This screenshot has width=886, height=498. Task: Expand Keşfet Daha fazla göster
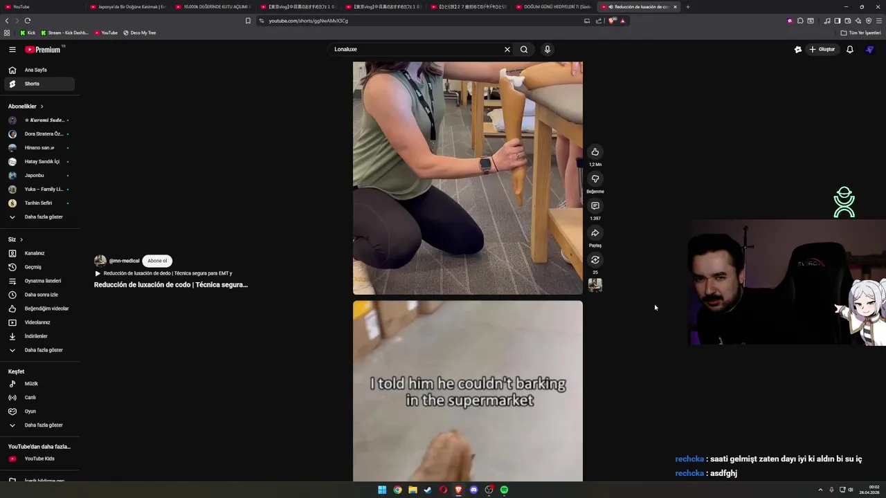point(39,425)
